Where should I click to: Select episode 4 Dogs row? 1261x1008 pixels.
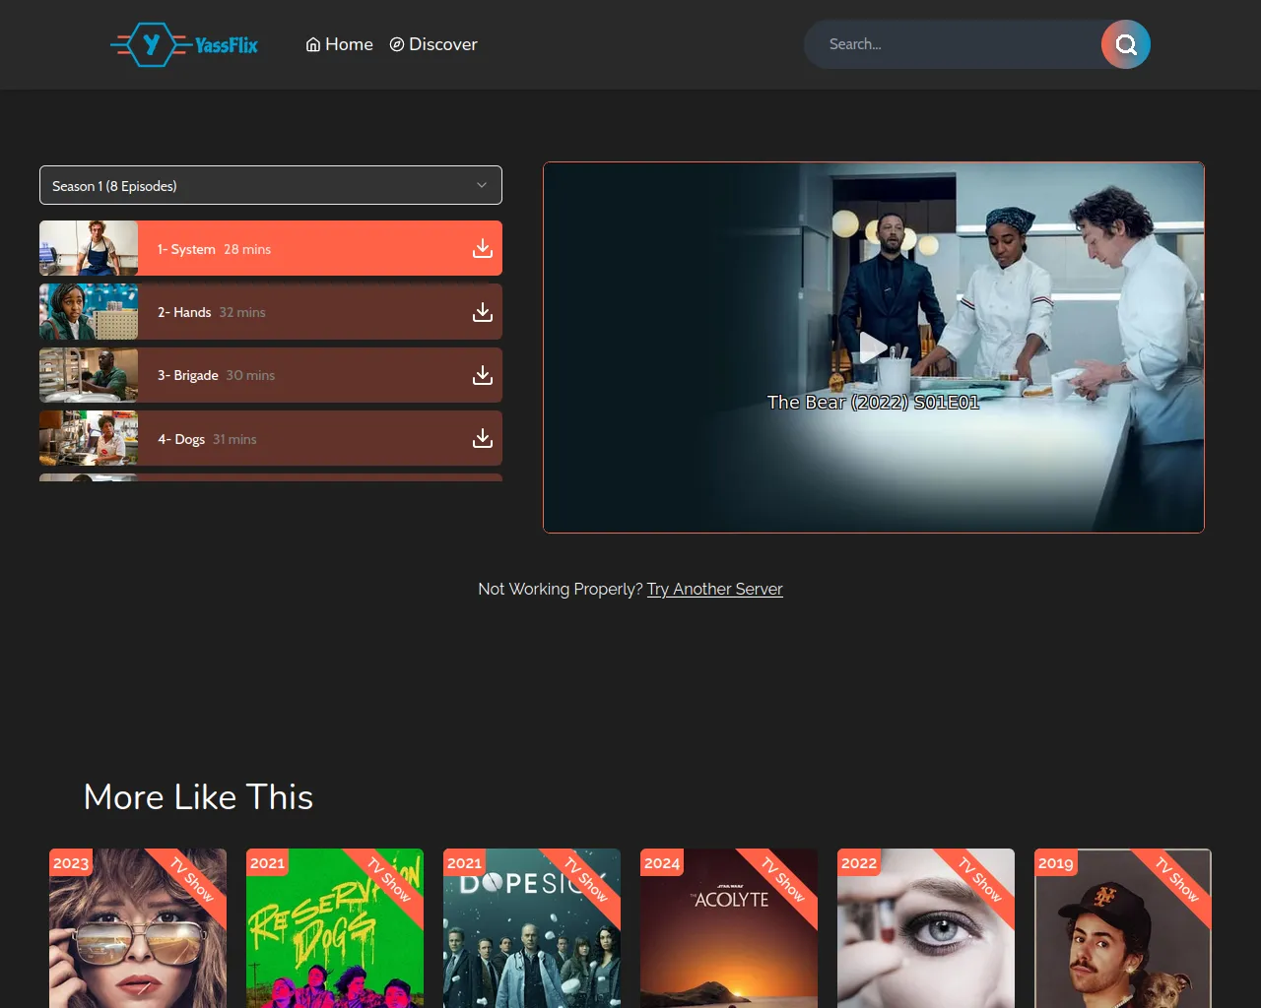pyautogui.click(x=296, y=438)
